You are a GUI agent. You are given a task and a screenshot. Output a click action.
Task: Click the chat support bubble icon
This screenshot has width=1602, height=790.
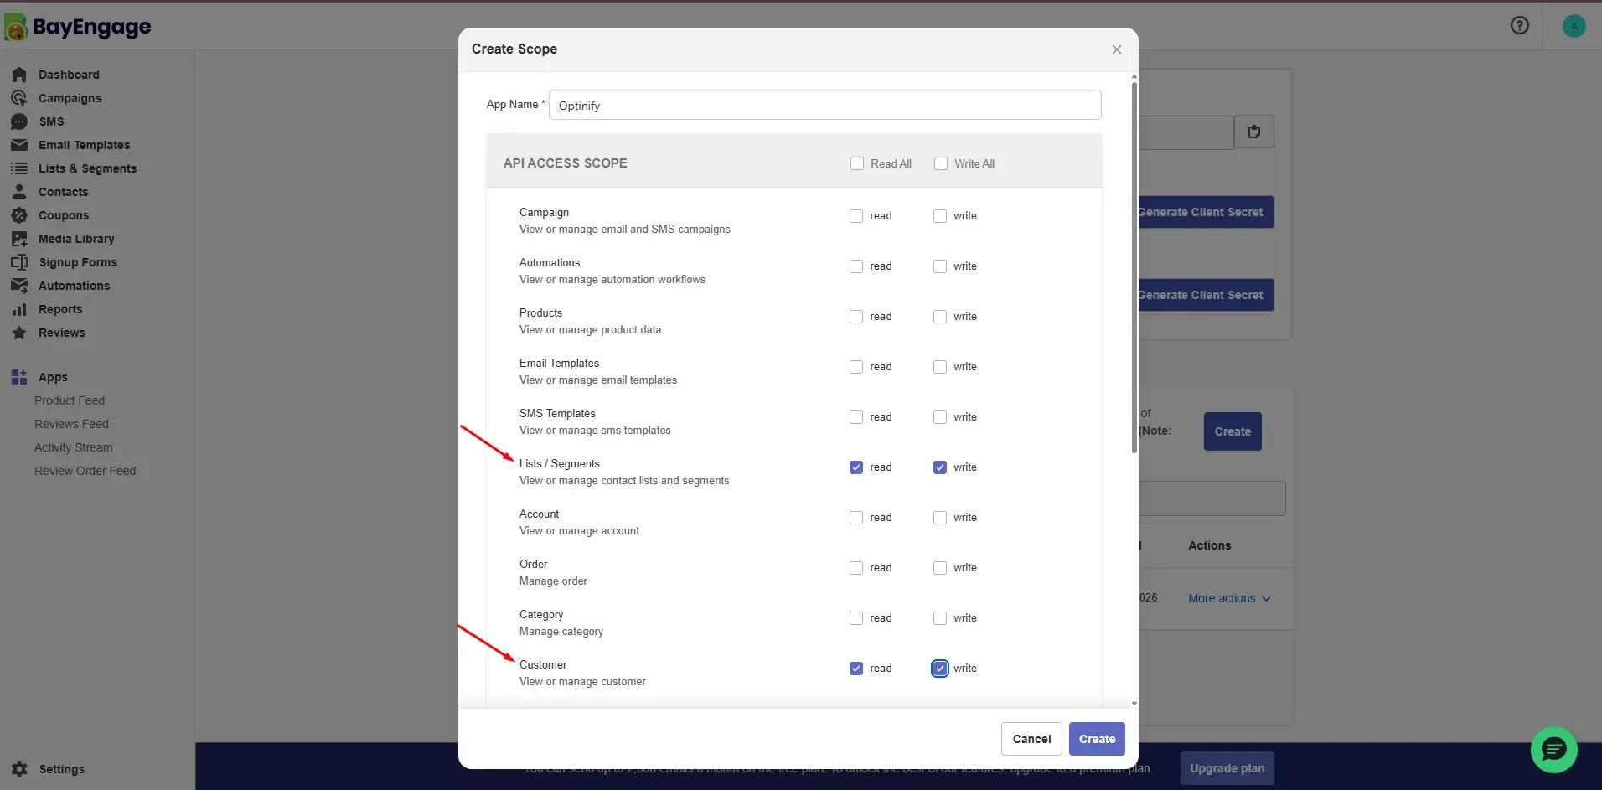[1553, 749]
